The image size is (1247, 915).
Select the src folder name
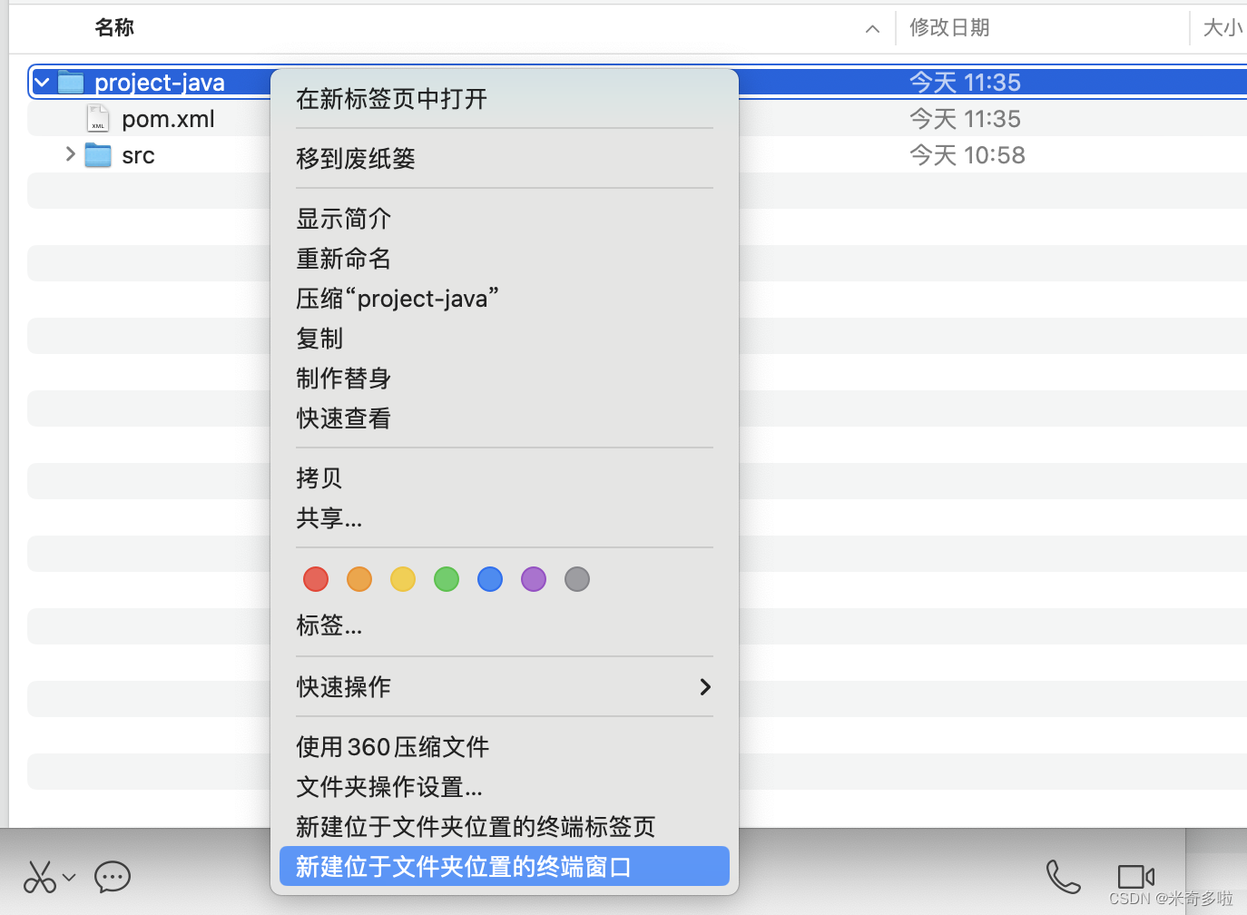pos(138,156)
